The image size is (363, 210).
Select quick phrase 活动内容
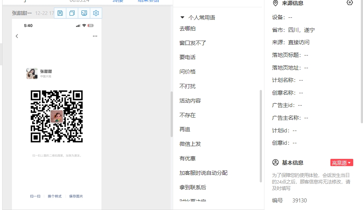coord(190,100)
